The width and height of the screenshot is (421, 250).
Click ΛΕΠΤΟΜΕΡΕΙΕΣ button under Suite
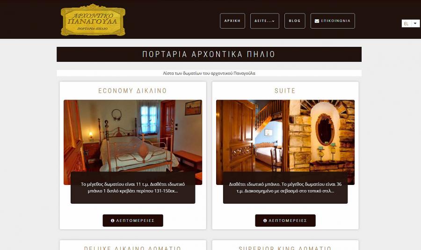285,221
